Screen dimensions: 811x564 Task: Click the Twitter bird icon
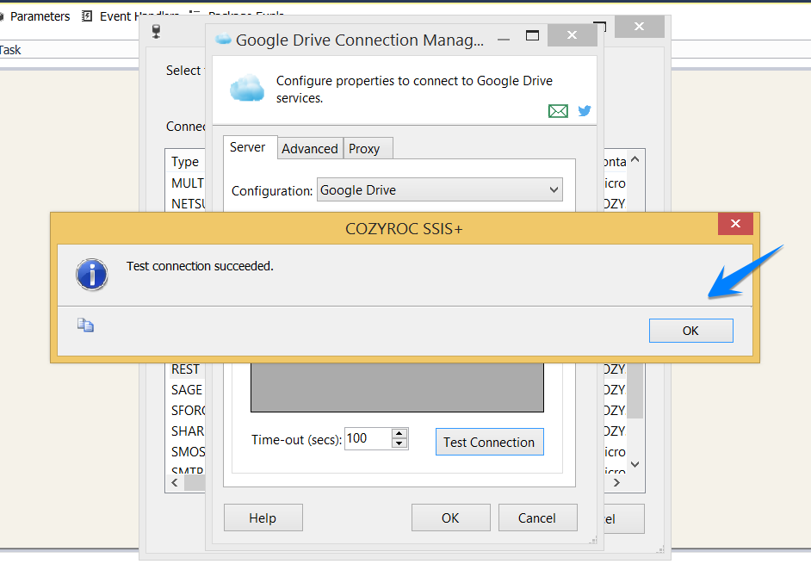pyautogui.click(x=585, y=110)
